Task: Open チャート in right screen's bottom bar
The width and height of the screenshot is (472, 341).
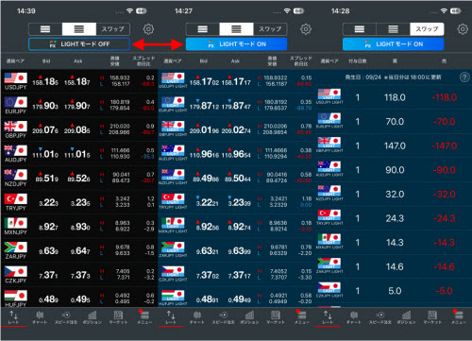Action: coord(354,317)
